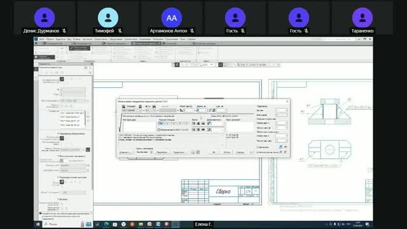This screenshot has width=407, height=229.
Task: Open the upper additional-sign dropdown
Action: pos(217,124)
